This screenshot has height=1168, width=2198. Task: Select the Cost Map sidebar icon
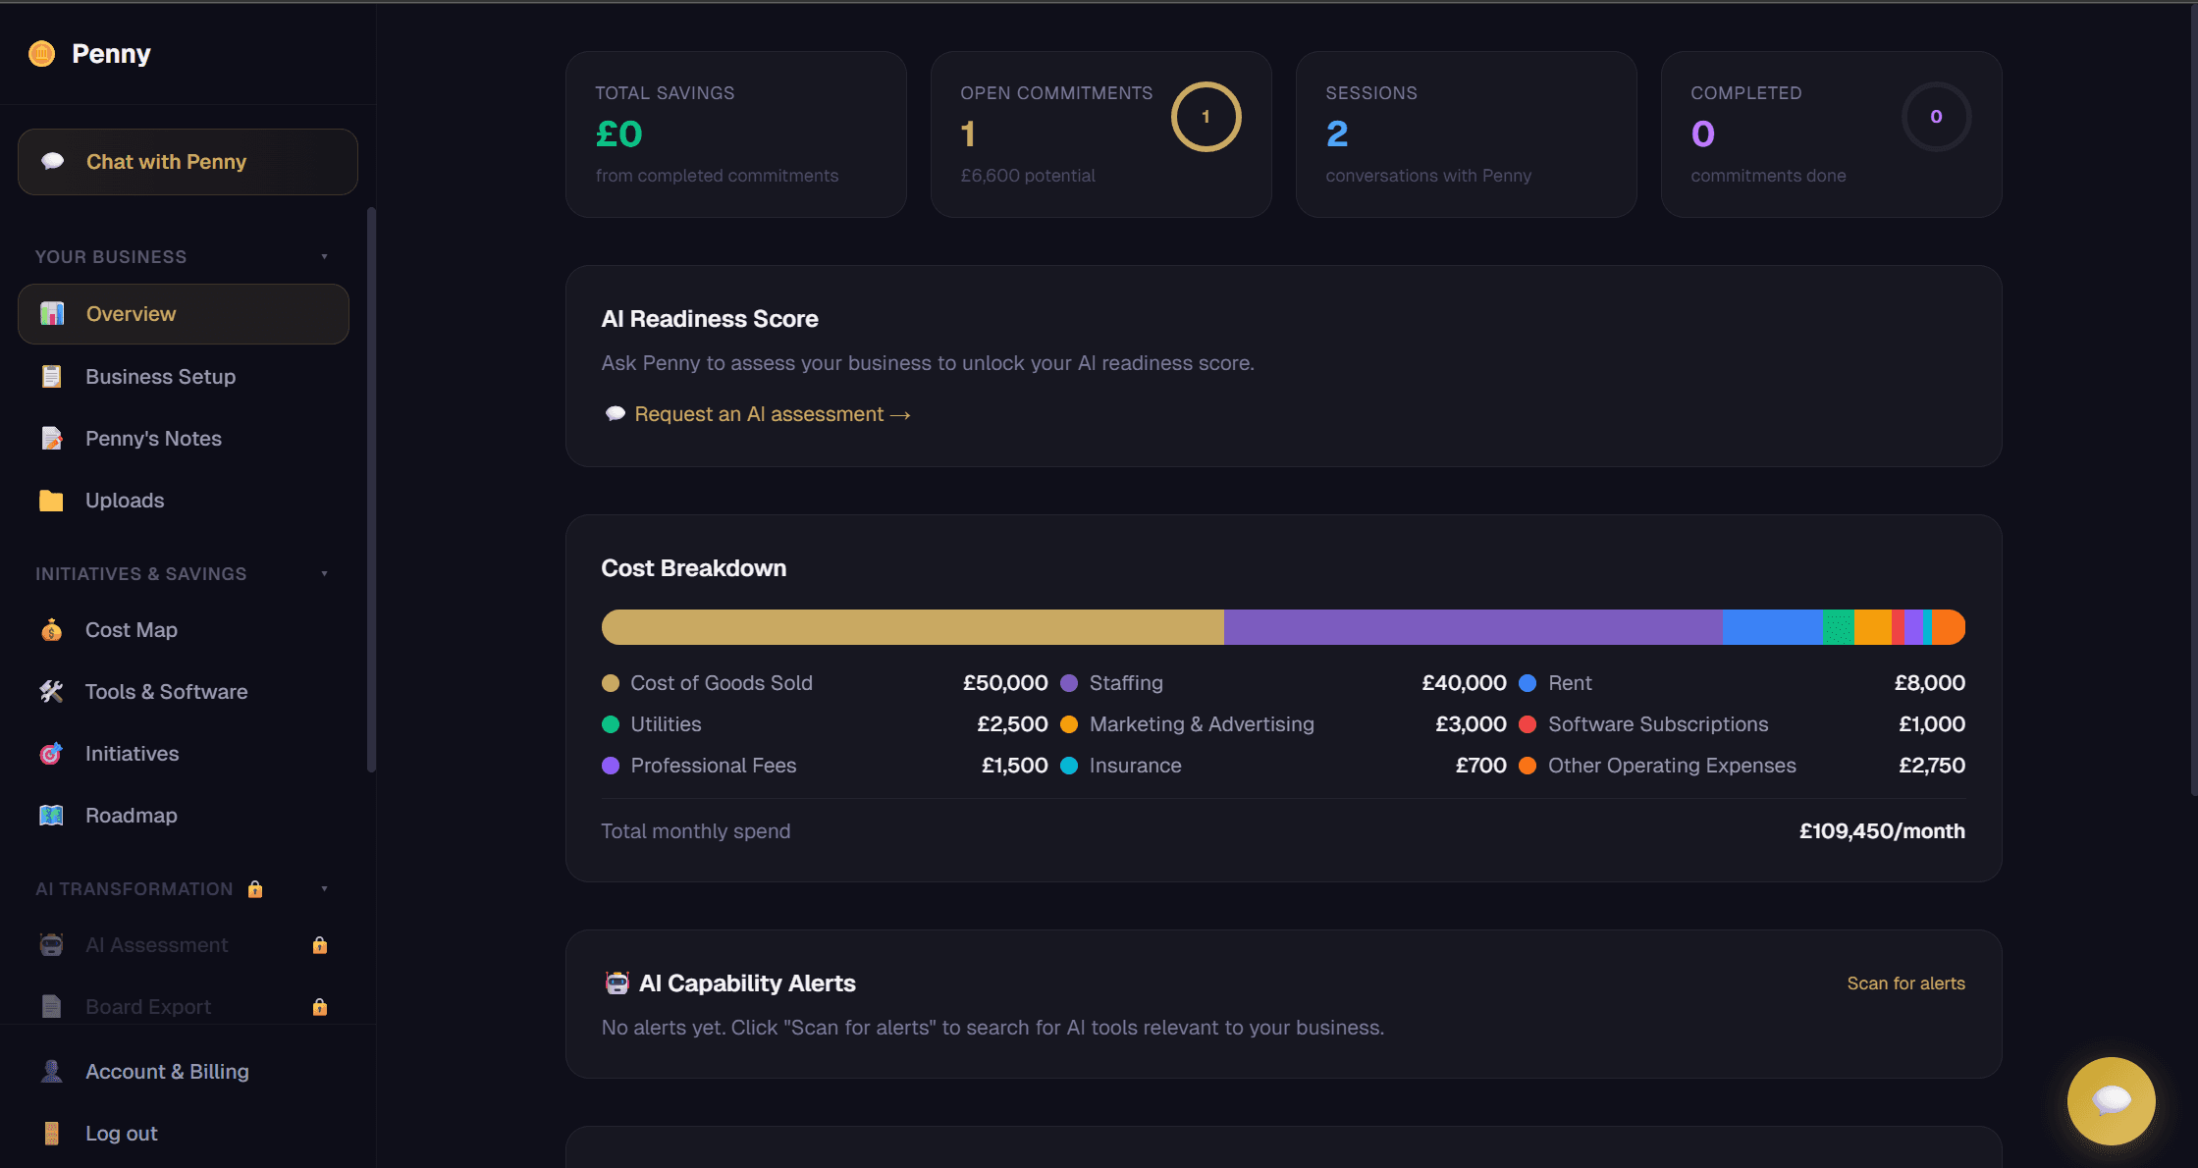coord(51,629)
